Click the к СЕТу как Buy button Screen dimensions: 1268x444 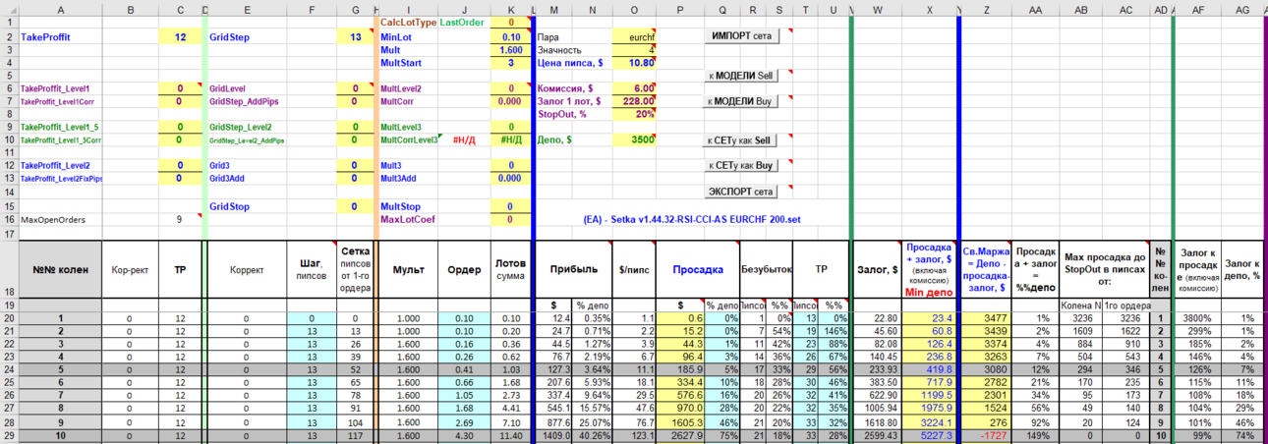741,166
